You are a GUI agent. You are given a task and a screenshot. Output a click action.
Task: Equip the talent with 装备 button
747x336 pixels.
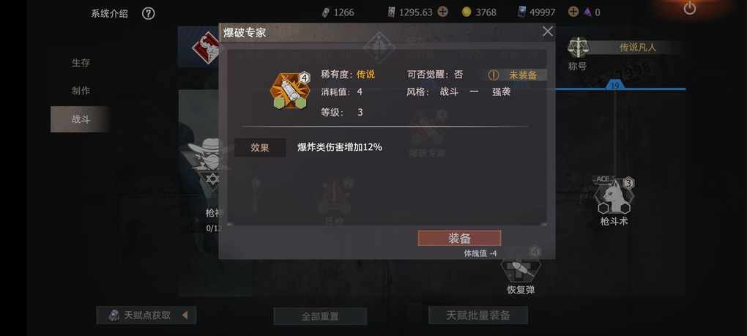pos(459,239)
